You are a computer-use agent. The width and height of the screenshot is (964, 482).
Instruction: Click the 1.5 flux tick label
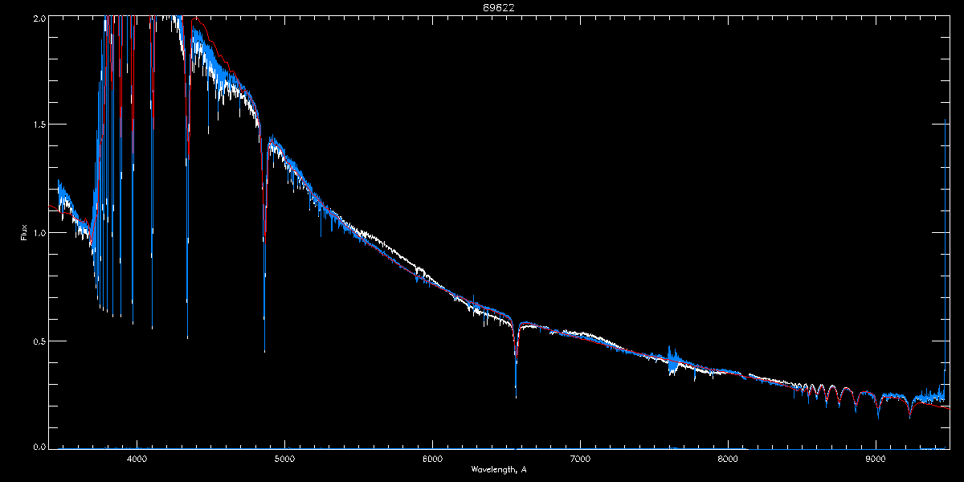[38, 125]
